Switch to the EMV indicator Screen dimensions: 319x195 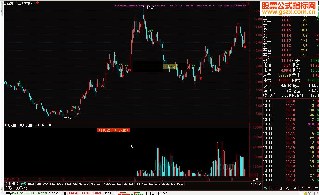tap(100, 184)
